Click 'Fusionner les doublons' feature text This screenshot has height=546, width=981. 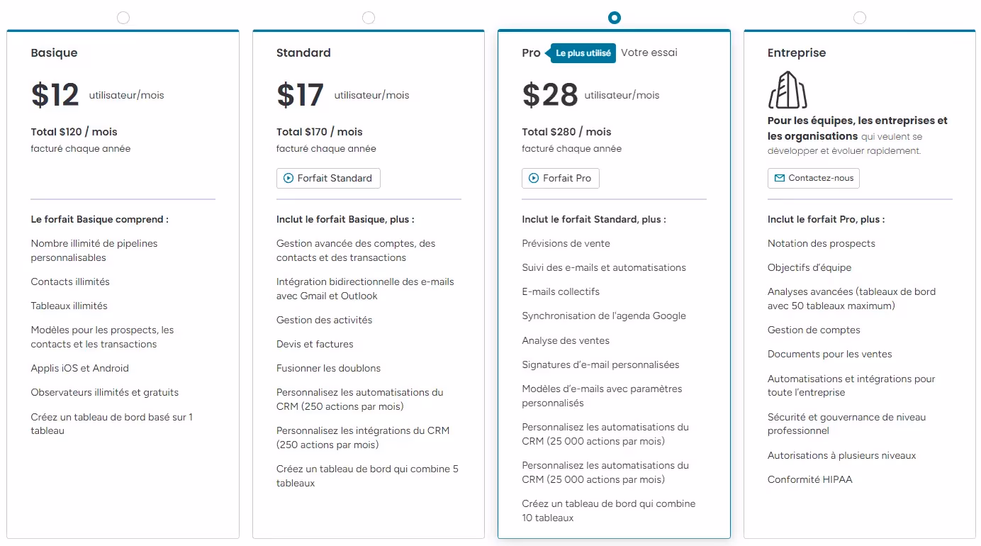(x=328, y=369)
